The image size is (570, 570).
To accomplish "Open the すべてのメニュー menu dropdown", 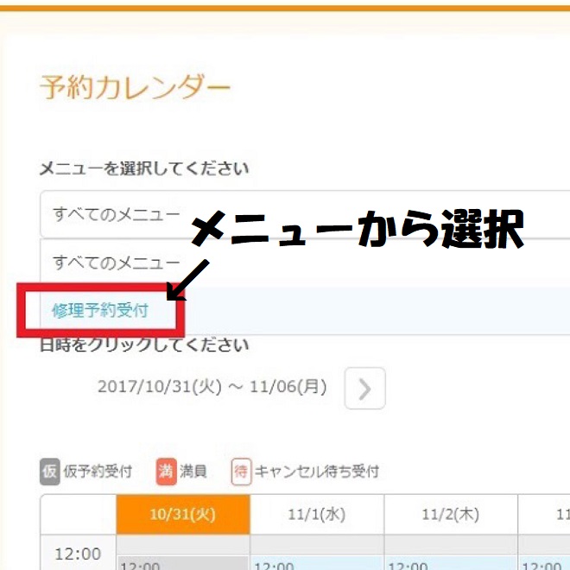I will [305, 214].
